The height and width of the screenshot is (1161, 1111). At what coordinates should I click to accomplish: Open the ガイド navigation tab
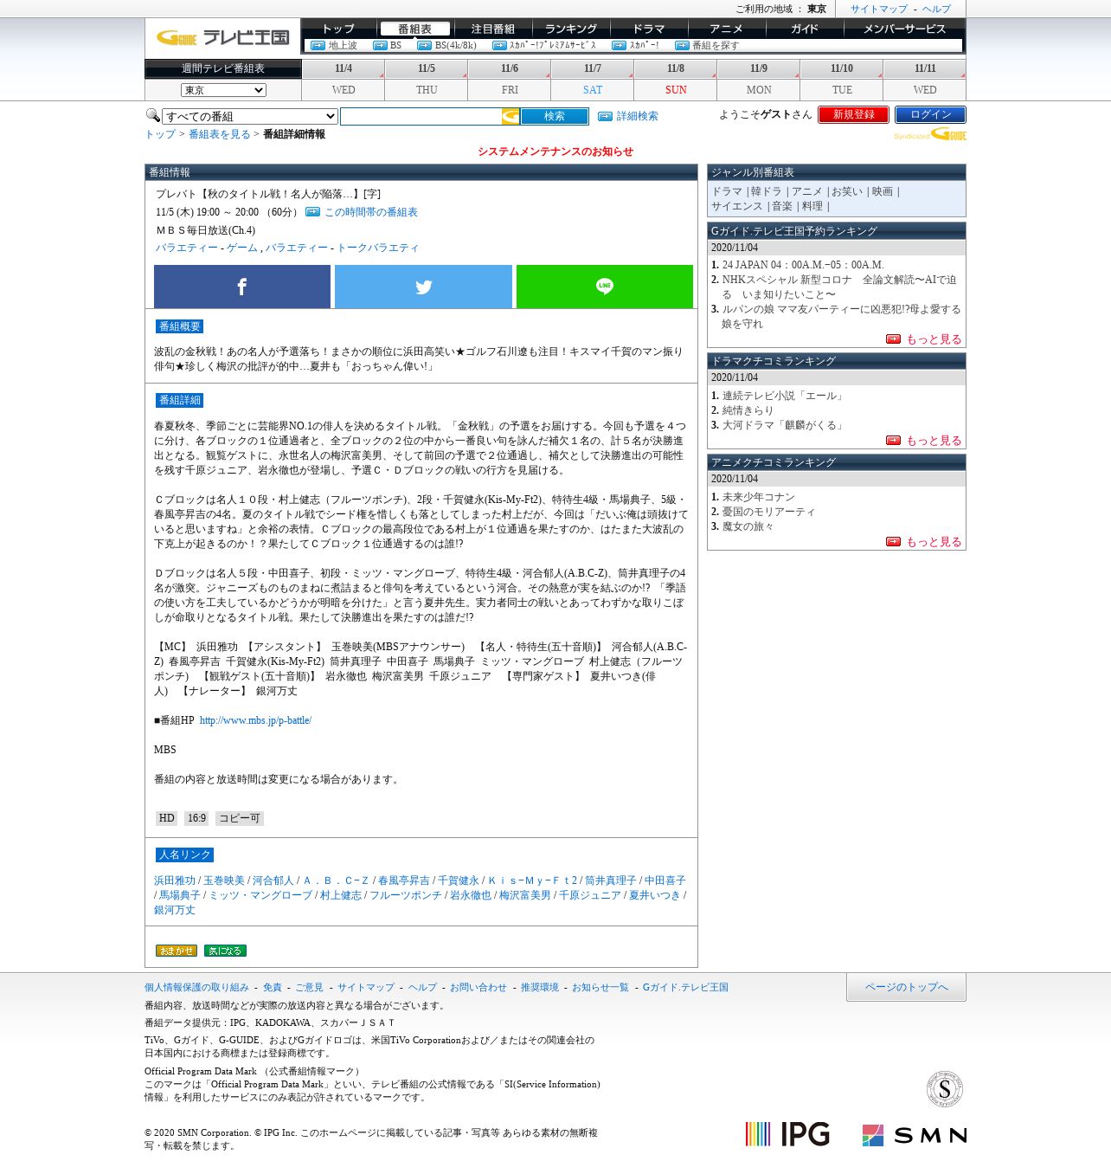804,29
